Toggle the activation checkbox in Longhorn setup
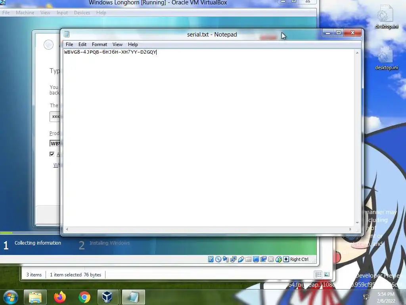This screenshot has width=406, height=305. 52,154
